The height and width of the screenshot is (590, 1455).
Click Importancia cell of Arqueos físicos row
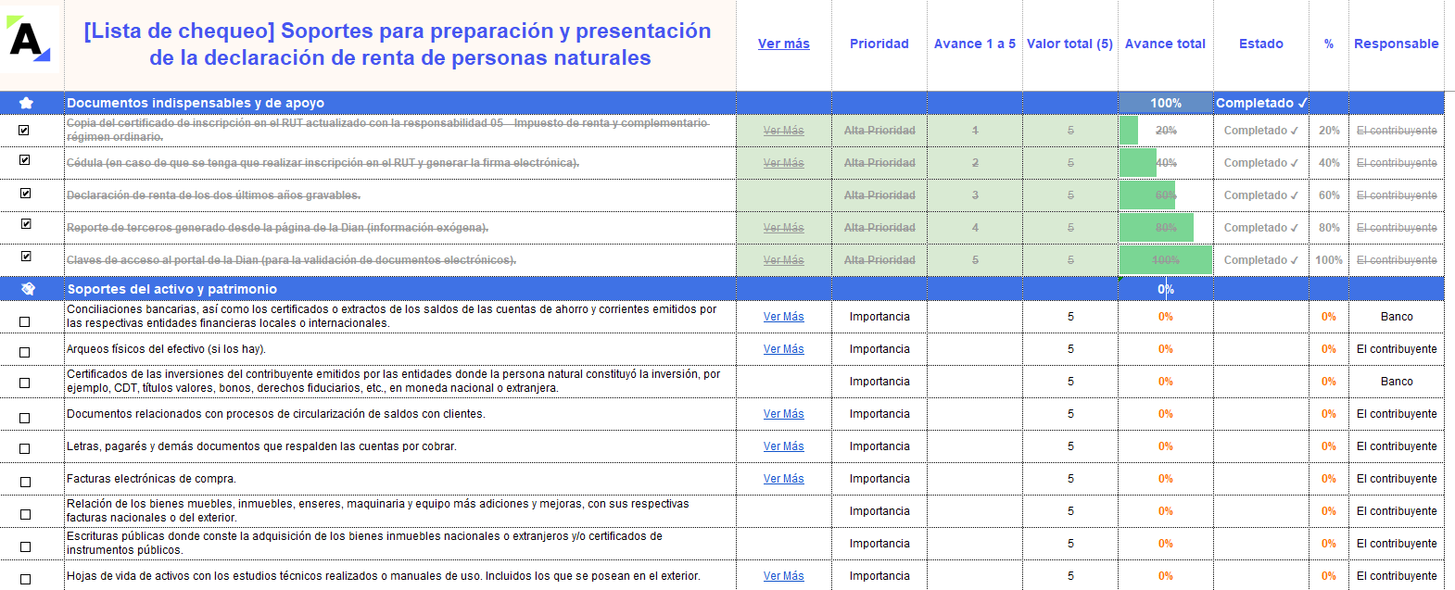tap(879, 349)
